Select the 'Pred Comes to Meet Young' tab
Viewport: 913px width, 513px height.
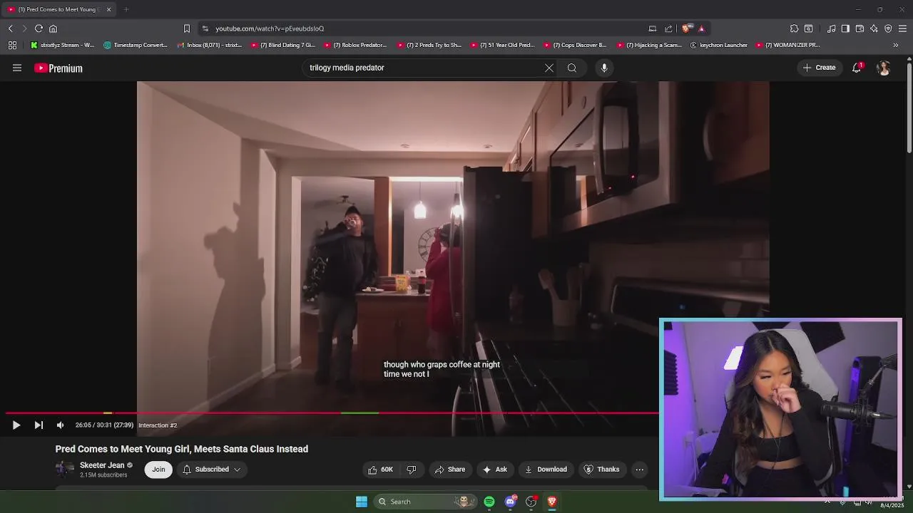(x=58, y=9)
